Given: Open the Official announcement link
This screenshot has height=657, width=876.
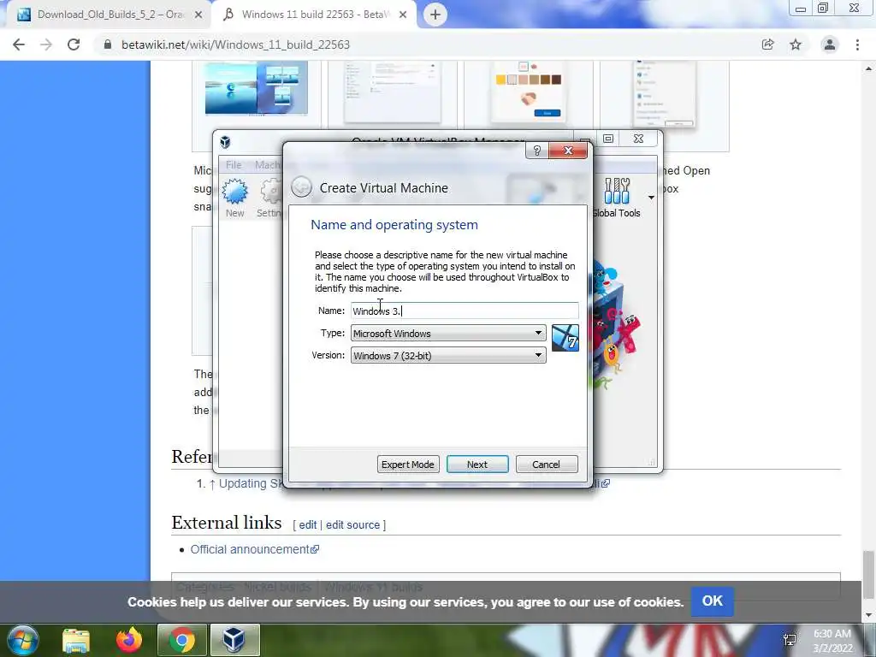Looking at the screenshot, I should point(255,549).
